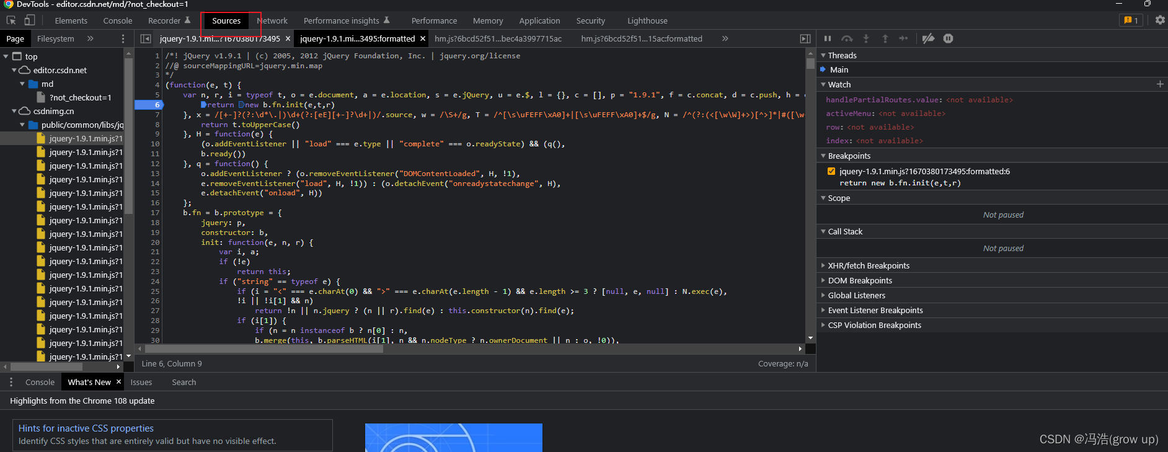Open the Performance insights tab
Viewport: 1168px width, 452px height.
click(x=347, y=20)
